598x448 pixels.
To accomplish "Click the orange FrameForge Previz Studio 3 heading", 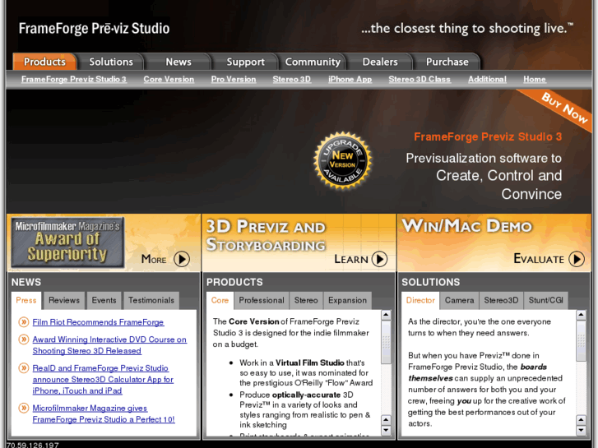I will pyautogui.click(x=488, y=137).
